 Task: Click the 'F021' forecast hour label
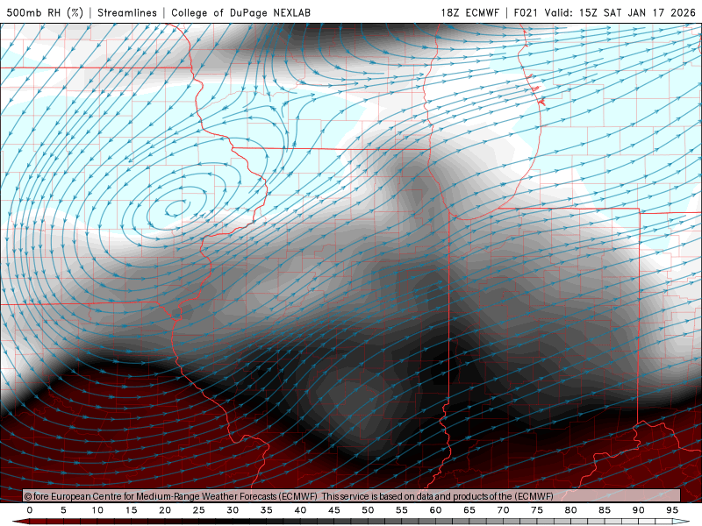pos(525,12)
